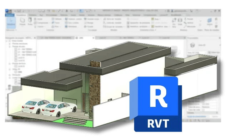Close the {3D} view tab

pos(93,38)
